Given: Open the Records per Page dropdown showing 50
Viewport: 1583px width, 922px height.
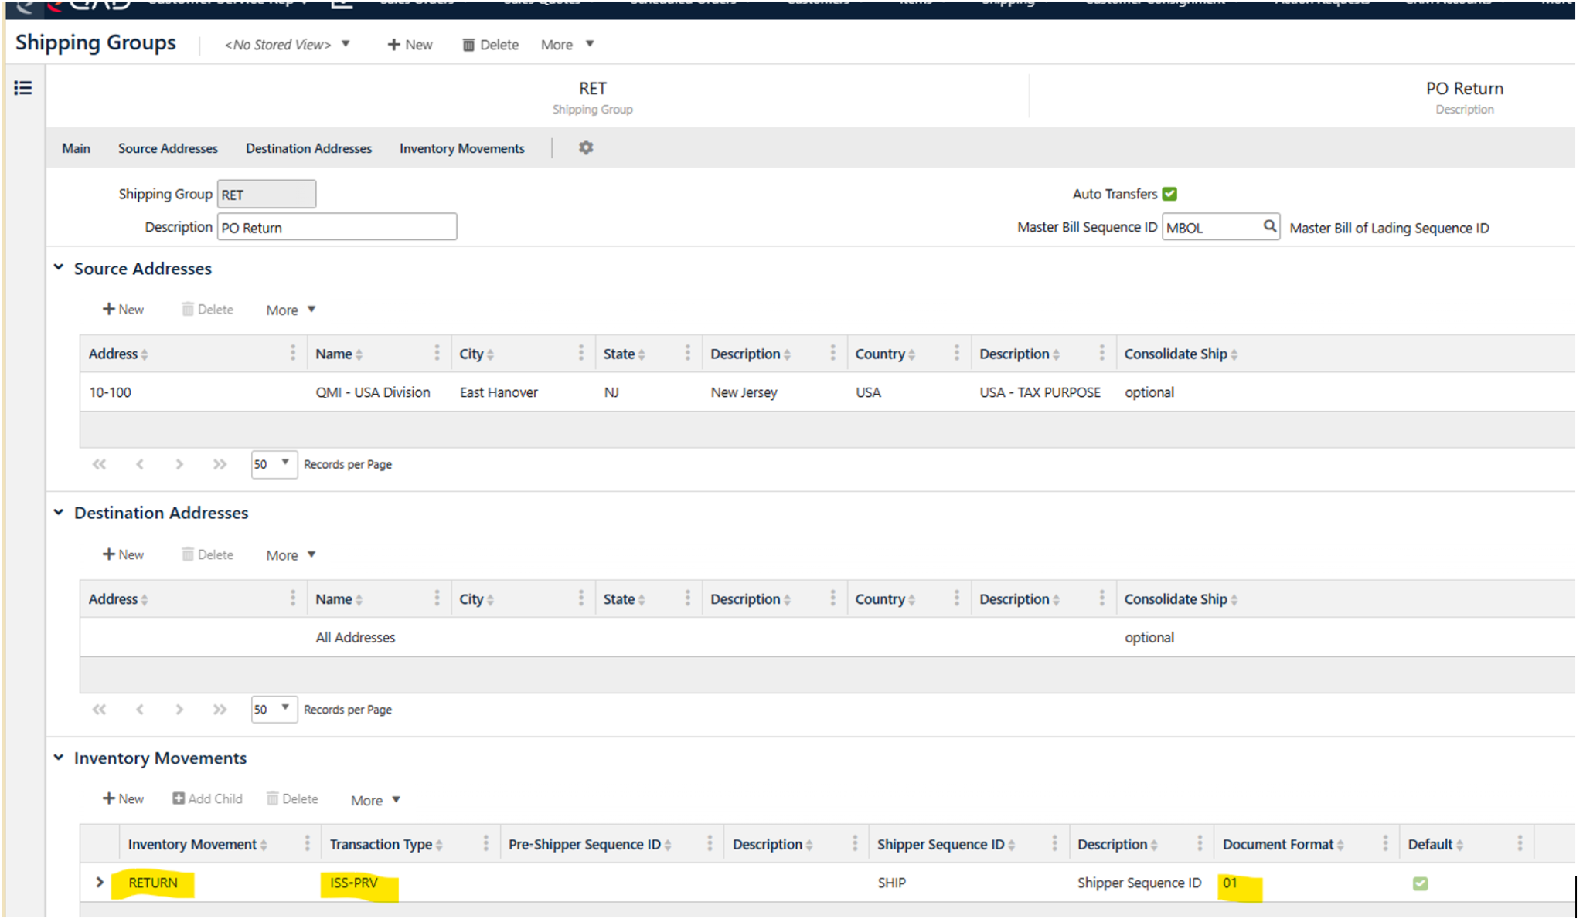Looking at the screenshot, I should point(274,464).
